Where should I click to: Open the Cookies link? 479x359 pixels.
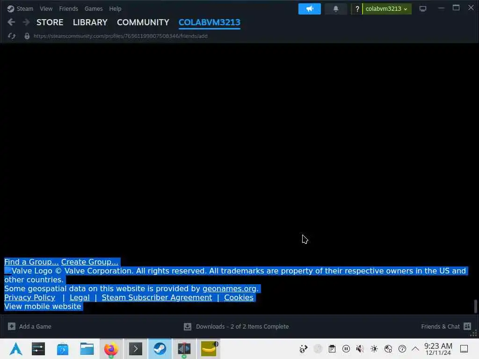click(239, 297)
